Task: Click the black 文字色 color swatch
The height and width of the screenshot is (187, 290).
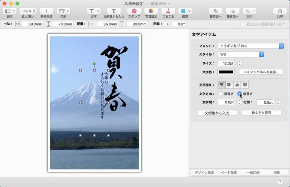Action: 226,72
